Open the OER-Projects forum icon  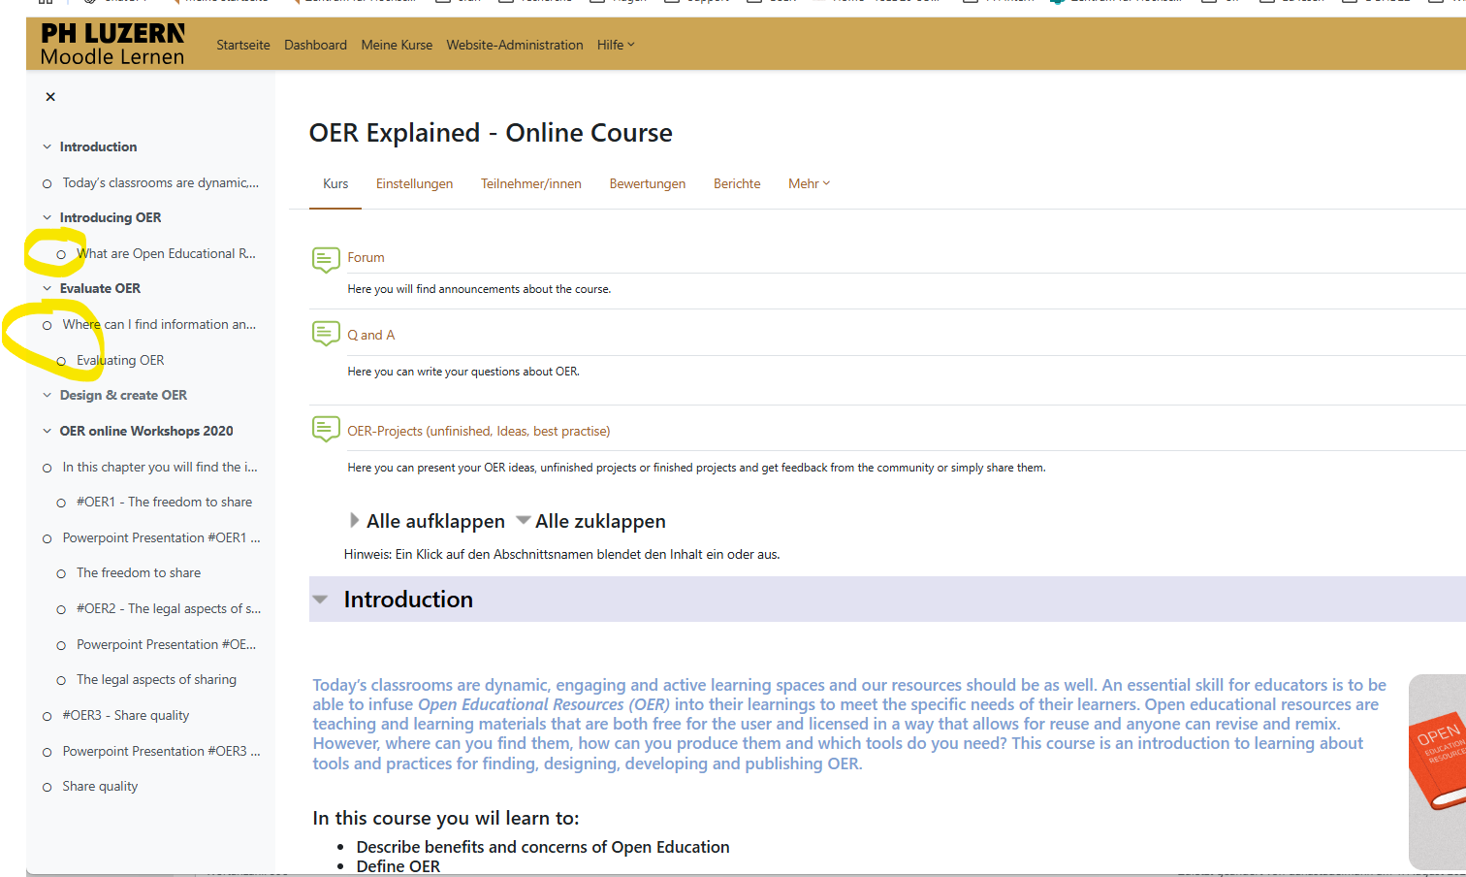click(x=326, y=430)
